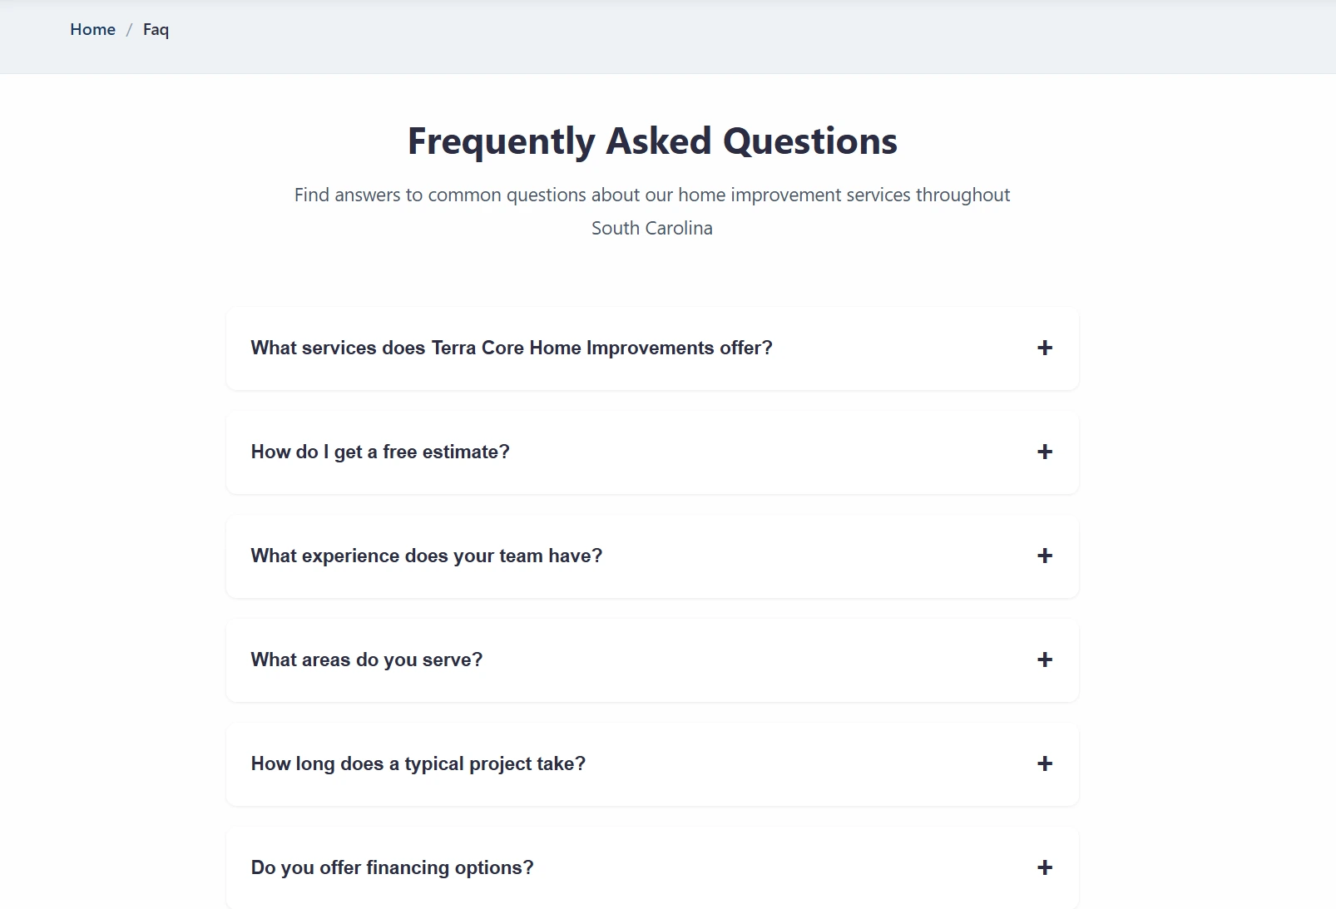Click the 'Frequently Asked Questions' heading
Screen dimensions: 1336x909
click(x=652, y=141)
